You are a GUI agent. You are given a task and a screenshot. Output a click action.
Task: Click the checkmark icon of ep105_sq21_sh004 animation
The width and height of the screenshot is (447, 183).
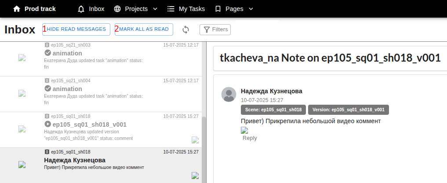pos(47,88)
